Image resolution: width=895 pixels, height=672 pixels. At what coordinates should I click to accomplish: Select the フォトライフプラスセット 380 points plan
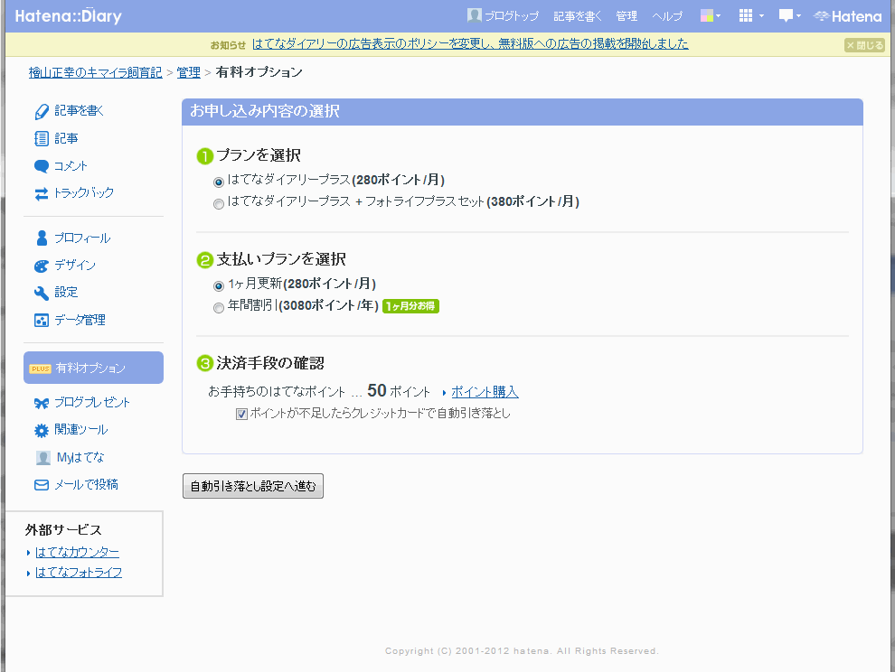coord(219,203)
